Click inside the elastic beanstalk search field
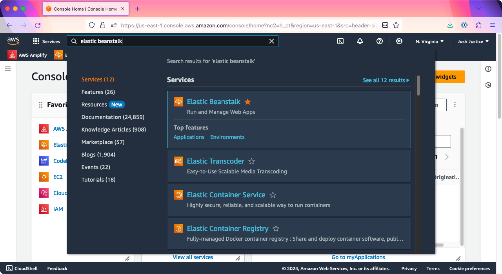 pyautogui.click(x=173, y=41)
